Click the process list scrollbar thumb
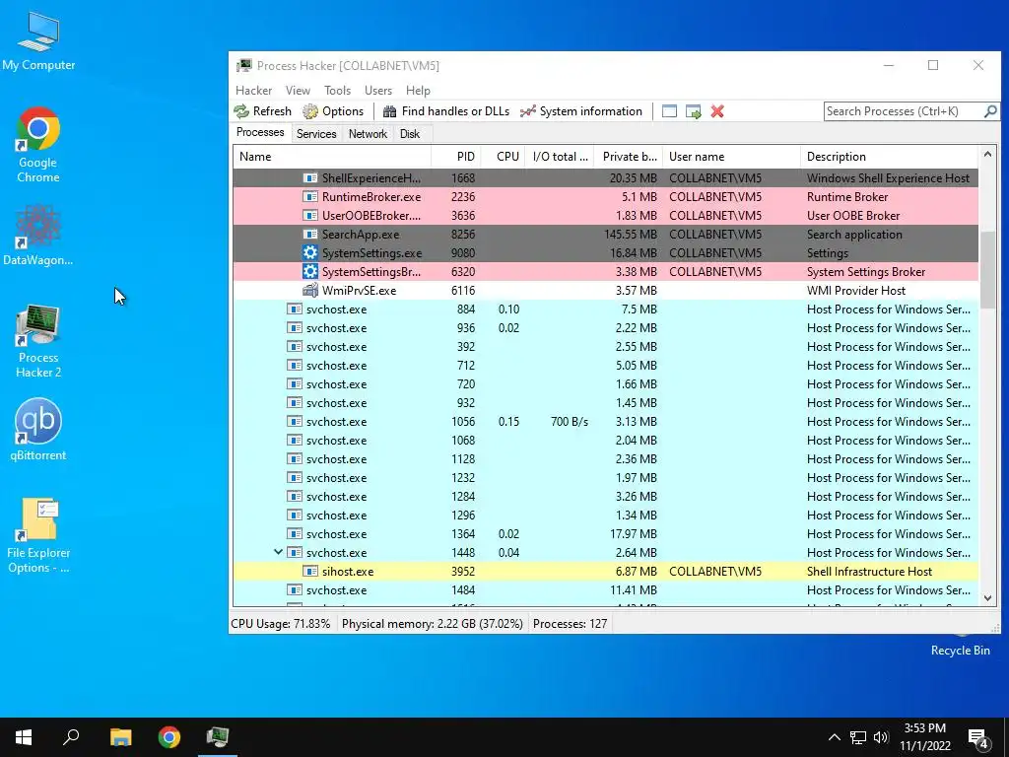1009x757 pixels. pyautogui.click(x=987, y=270)
